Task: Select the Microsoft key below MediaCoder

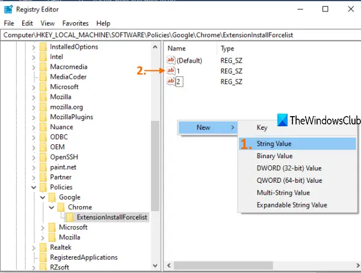Action: tap(64, 87)
